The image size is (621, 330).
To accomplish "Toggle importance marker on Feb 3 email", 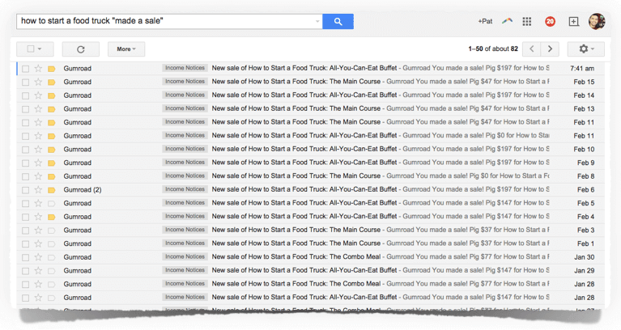I will [x=52, y=231].
